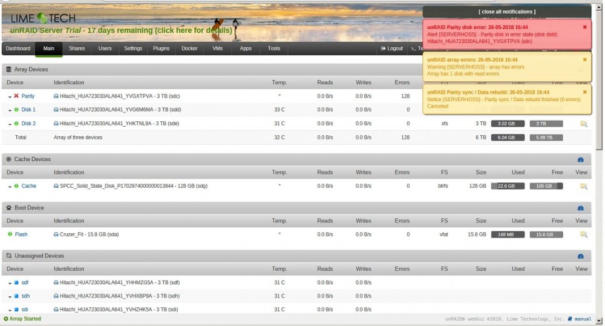This screenshot has width=605, height=326.
Task: Open the sdh device link
Action: point(25,296)
